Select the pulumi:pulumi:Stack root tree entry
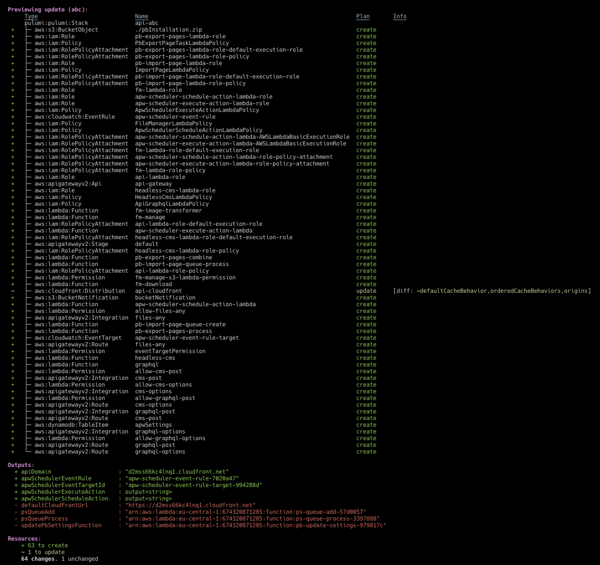 56,23
